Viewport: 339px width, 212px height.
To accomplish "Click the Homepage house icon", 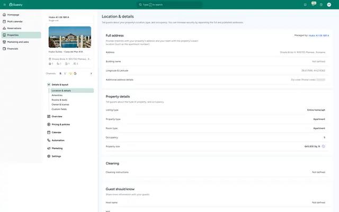I will point(4,15).
